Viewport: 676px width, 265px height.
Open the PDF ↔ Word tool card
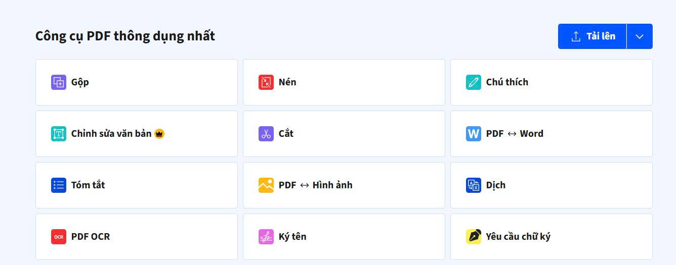tap(552, 134)
